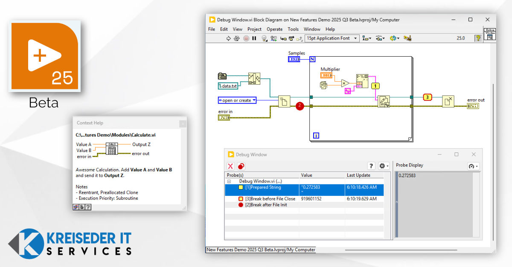Select the Write to Text File node

click(x=384, y=101)
